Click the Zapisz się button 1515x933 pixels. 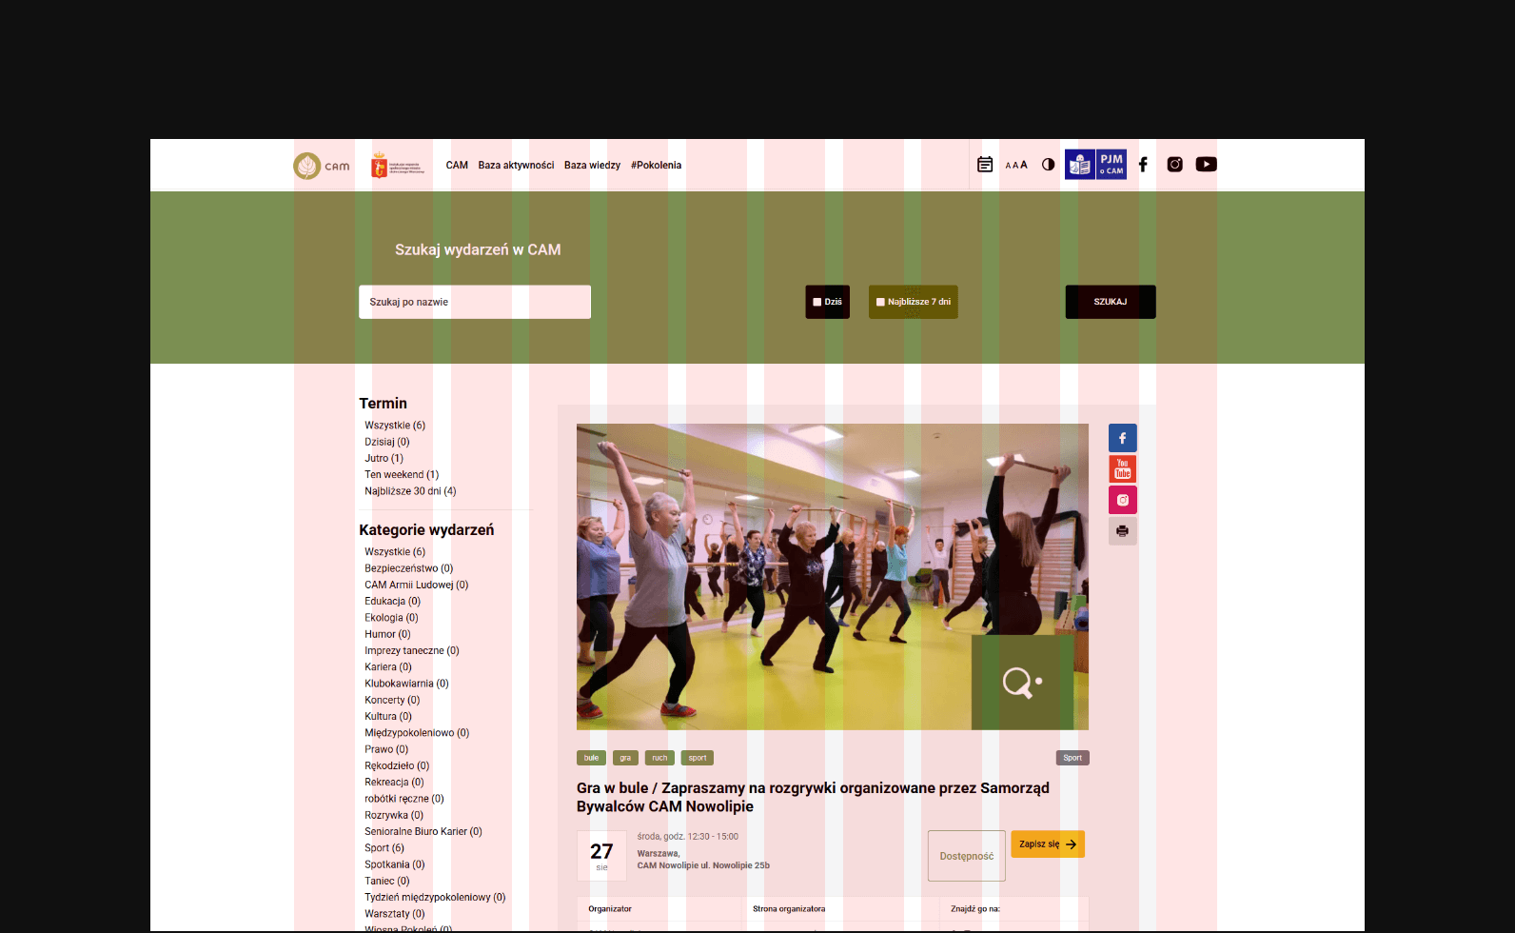pos(1047,844)
